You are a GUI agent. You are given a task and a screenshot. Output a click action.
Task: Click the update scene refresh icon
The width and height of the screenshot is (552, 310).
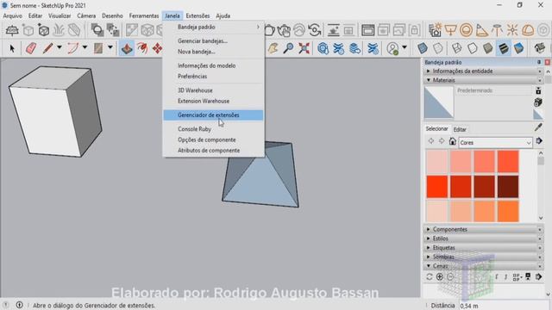[430, 277]
